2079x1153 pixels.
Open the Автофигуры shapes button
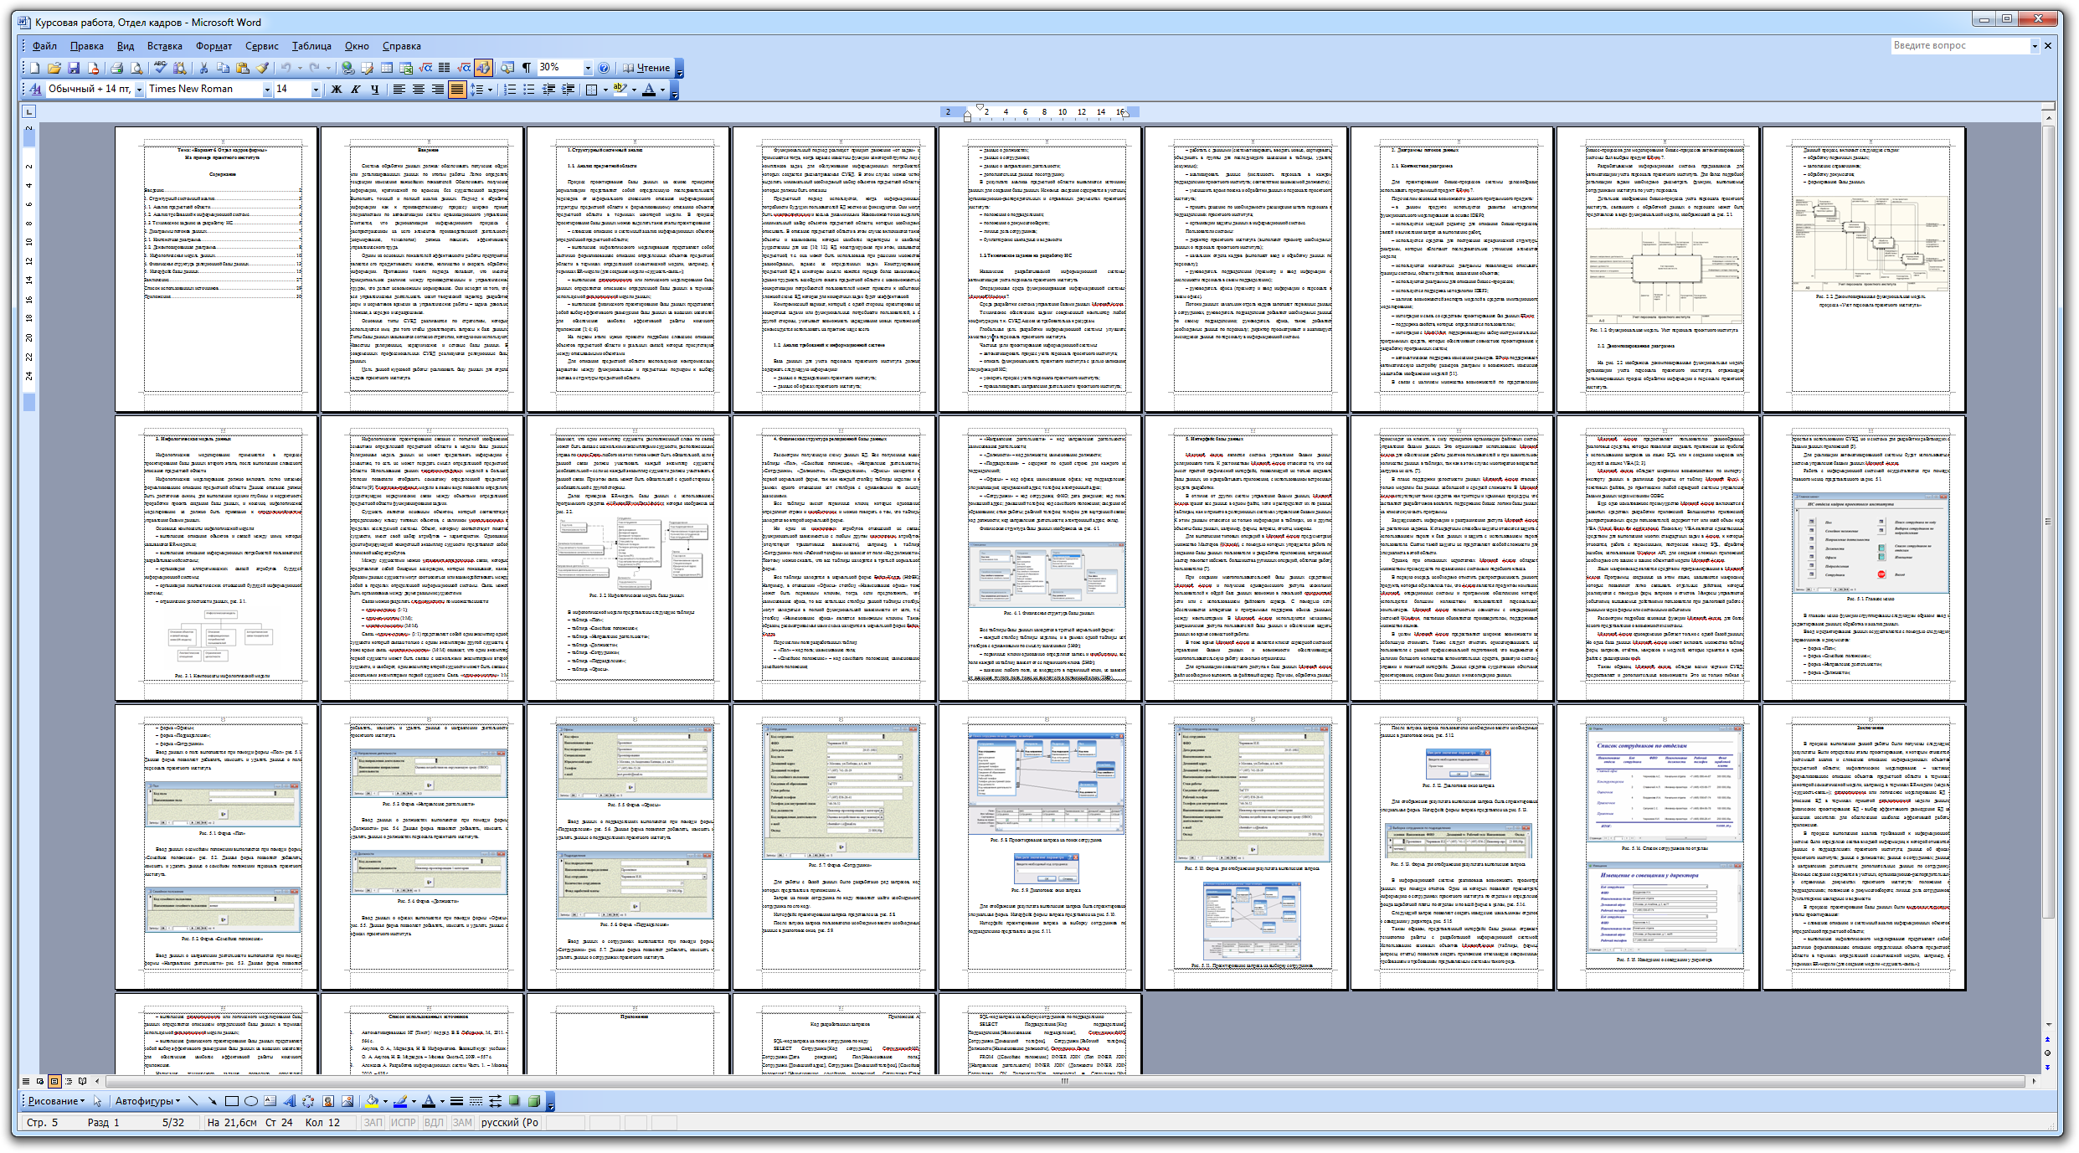tap(146, 1102)
